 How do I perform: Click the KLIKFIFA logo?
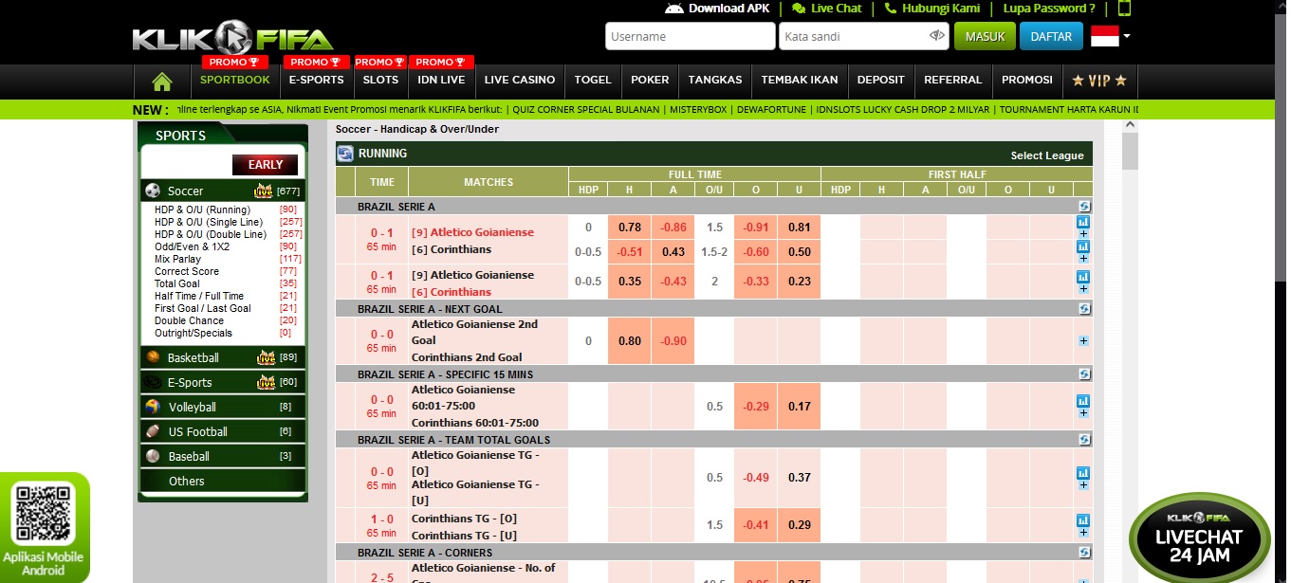pos(232,38)
